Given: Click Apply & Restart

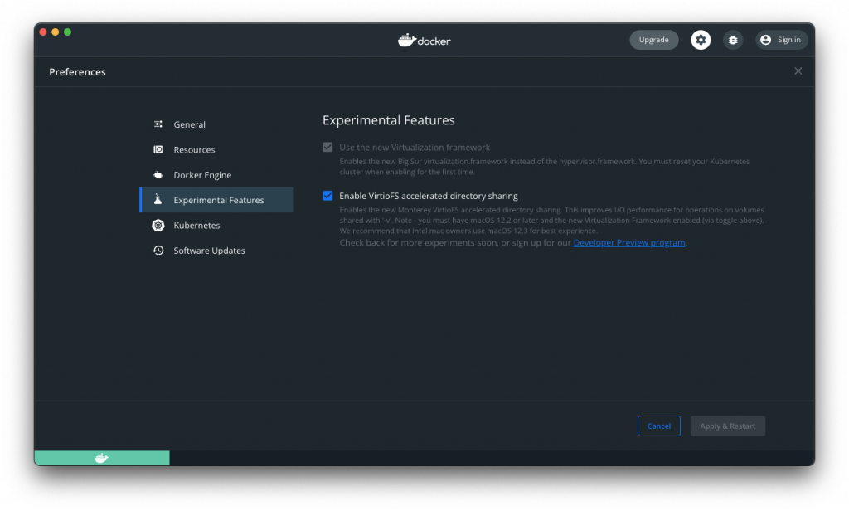Looking at the screenshot, I should click(727, 426).
